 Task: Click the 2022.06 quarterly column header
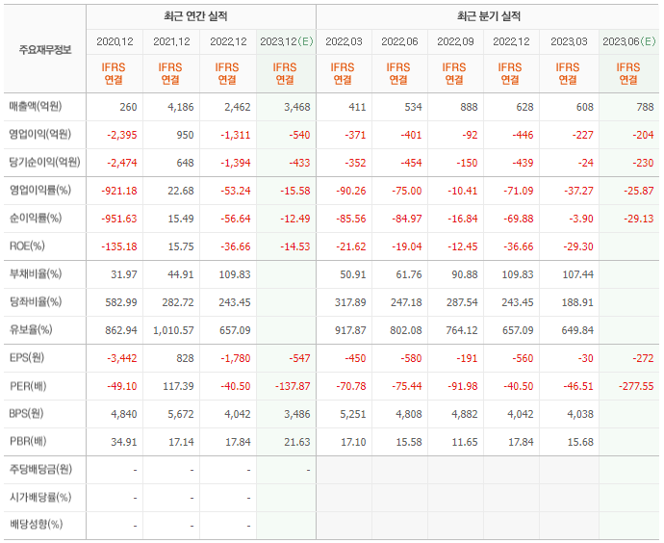tap(399, 41)
